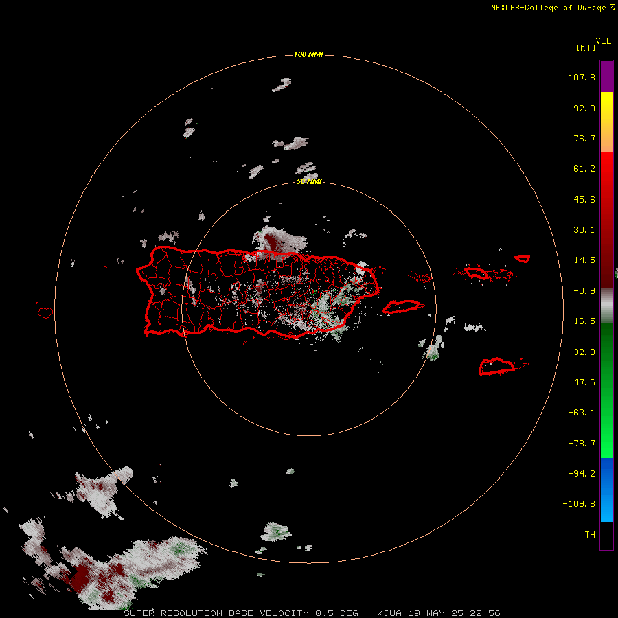The height and width of the screenshot is (618, 618).
Task: Select the -47.6 velocity scale value
Action: tap(582, 382)
